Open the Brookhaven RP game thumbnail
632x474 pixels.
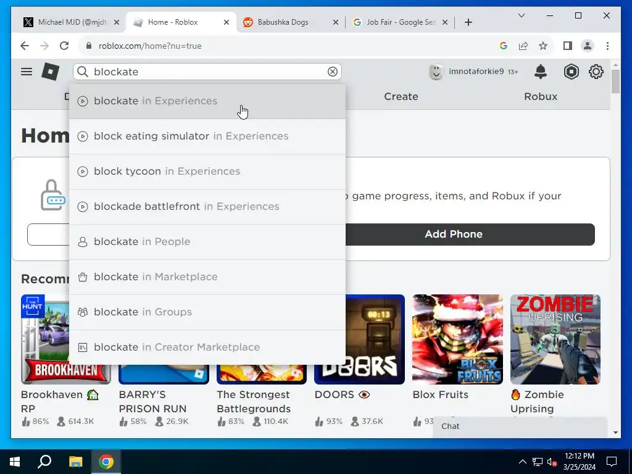(x=45, y=339)
